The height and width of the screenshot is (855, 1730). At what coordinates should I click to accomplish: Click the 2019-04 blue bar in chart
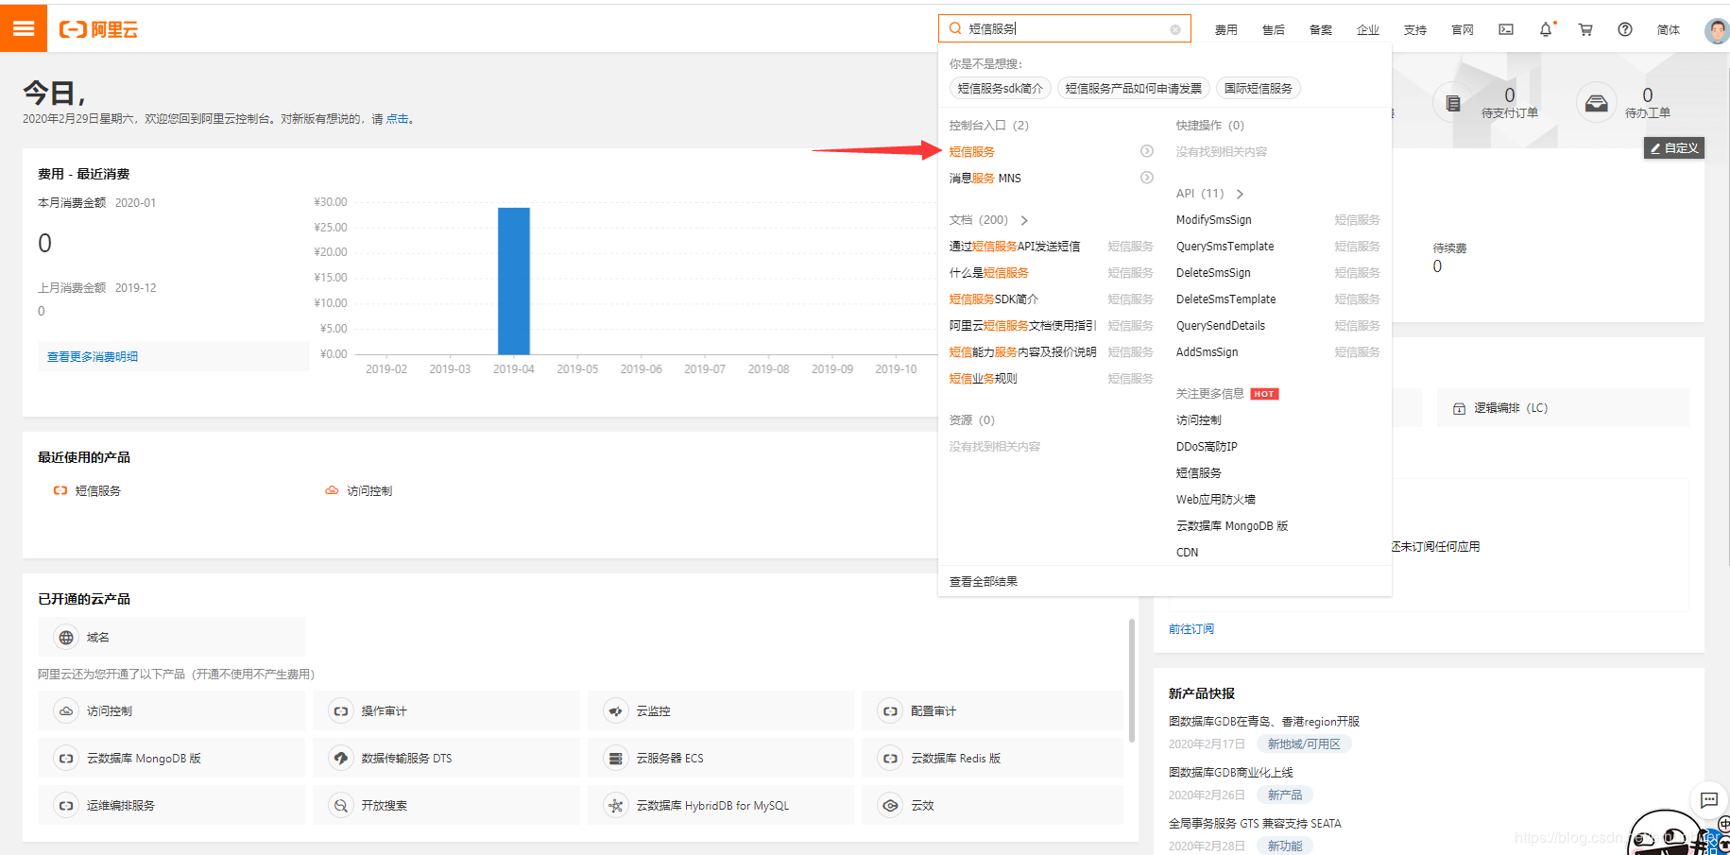tap(514, 281)
